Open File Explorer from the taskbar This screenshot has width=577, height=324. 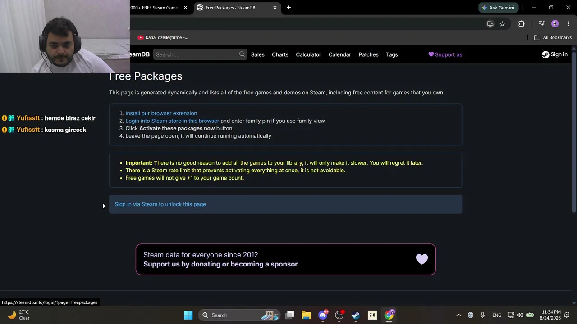pos(306,315)
